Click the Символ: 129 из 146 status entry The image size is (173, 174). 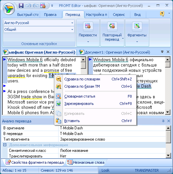click(57, 170)
